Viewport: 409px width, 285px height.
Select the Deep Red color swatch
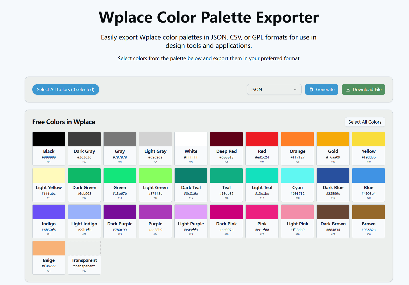tap(226, 139)
